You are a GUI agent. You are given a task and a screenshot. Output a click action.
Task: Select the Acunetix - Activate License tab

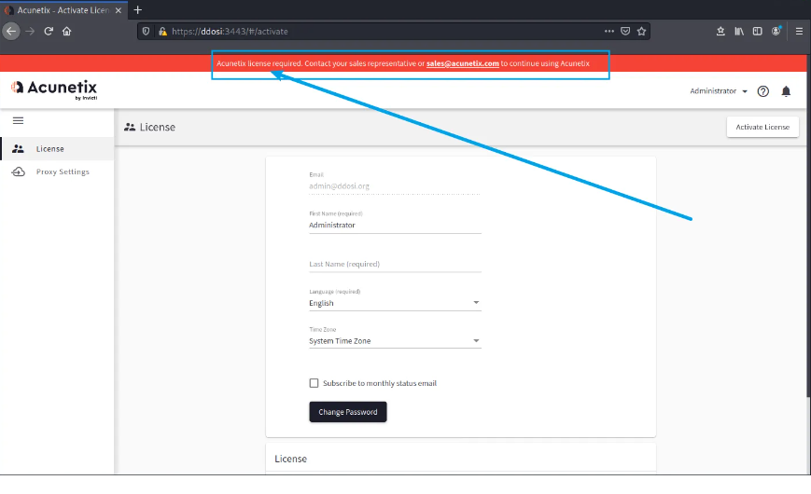click(x=63, y=10)
